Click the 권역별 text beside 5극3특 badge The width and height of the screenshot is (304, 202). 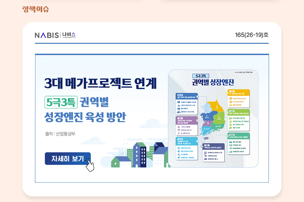(x=94, y=102)
